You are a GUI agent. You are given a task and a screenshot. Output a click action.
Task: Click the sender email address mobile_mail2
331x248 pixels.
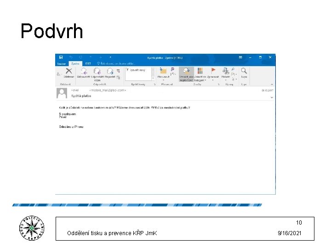[108, 90]
